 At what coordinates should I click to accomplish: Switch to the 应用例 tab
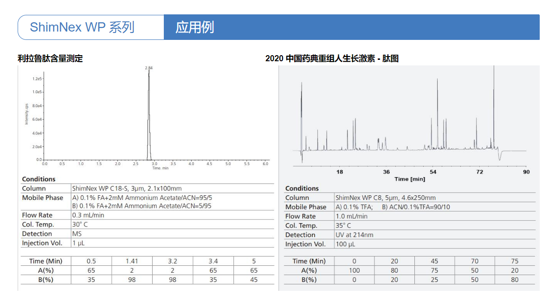coord(194,27)
